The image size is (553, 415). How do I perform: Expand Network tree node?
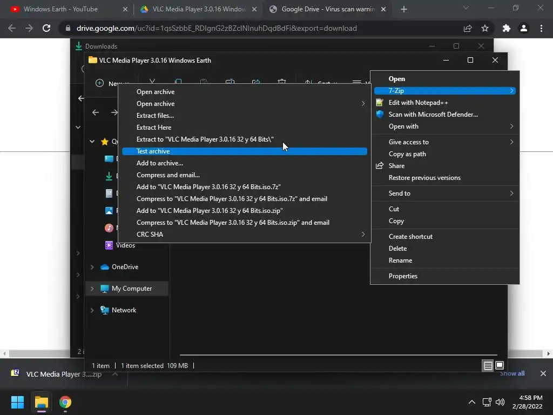pos(92,310)
